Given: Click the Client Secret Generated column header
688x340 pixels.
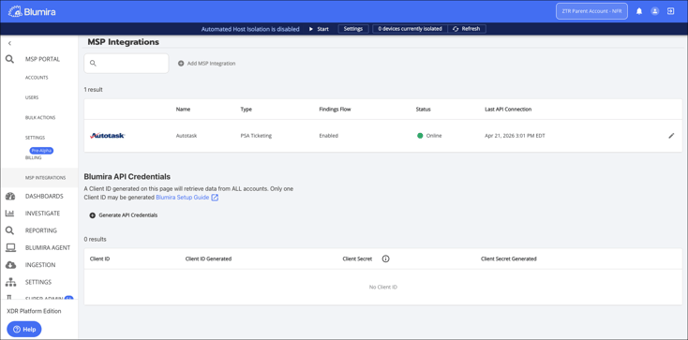Looking at the screenshot, I should click(x=509, y=259).
